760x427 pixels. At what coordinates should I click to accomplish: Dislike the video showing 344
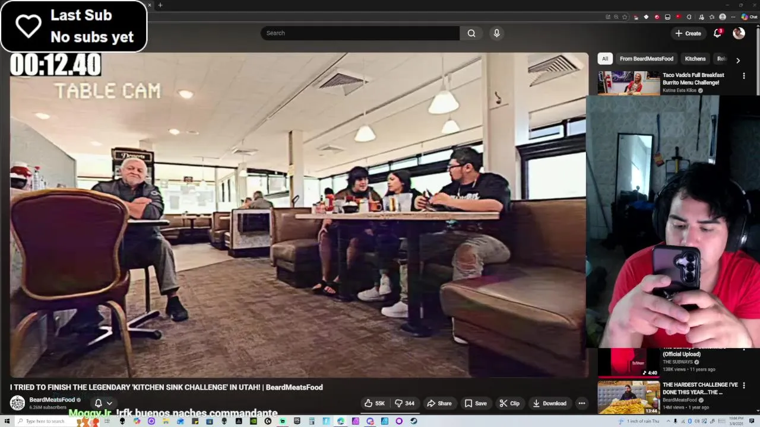click(x=405, y=403)
